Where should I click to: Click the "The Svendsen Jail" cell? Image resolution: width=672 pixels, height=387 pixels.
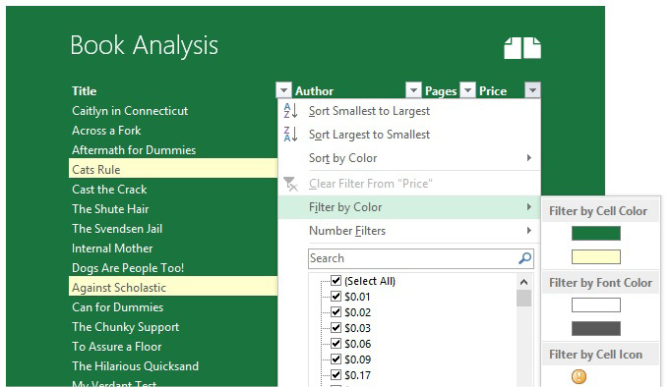point(117,229)
